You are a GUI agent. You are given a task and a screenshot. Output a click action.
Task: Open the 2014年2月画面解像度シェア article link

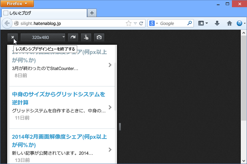[59, 141]
